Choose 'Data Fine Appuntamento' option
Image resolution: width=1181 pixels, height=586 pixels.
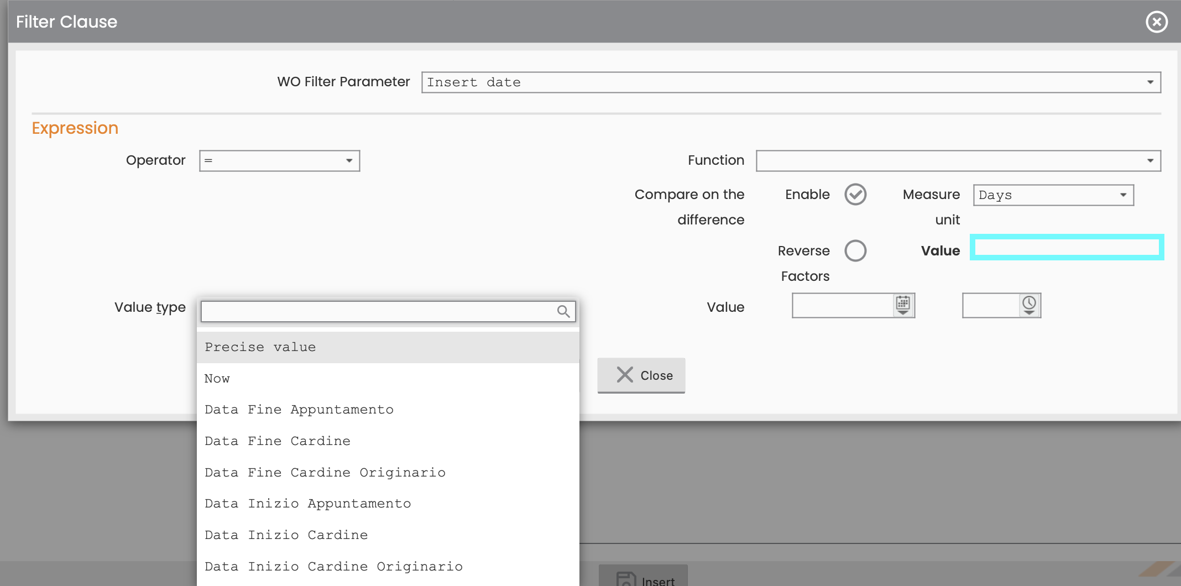coord(388,410)
